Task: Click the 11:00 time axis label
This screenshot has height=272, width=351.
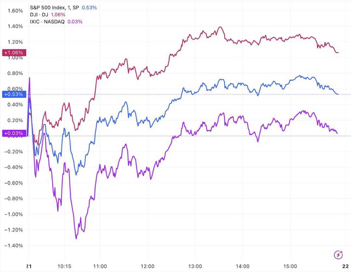Action: tap(100, 266)
